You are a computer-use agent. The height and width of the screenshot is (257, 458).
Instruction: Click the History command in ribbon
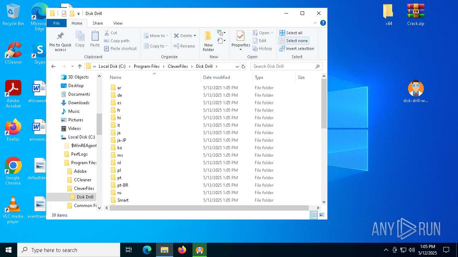tap(262, 49)
